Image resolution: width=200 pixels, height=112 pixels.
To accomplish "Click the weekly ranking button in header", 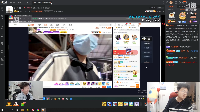I will (x=48, y=11).
